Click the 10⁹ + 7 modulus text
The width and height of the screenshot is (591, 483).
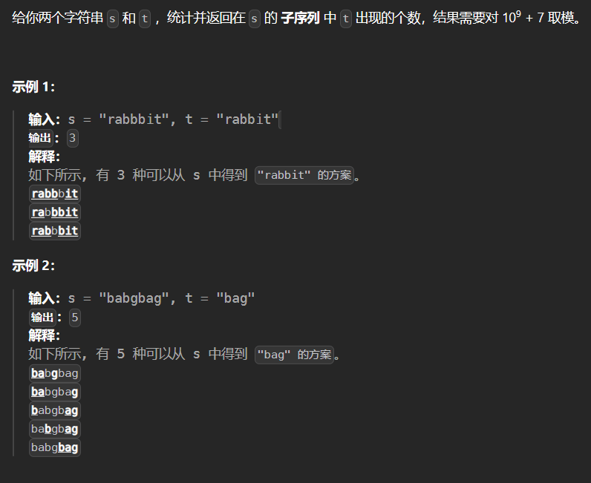(x=523, y=18)
